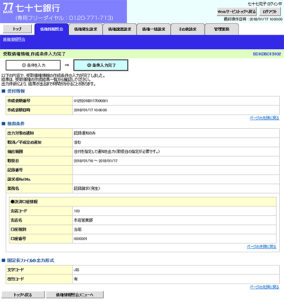Open 債権情報照会メニューへ button
This screenshot has height=302, width=284.
pyautogui.click(x=75, y=295)
